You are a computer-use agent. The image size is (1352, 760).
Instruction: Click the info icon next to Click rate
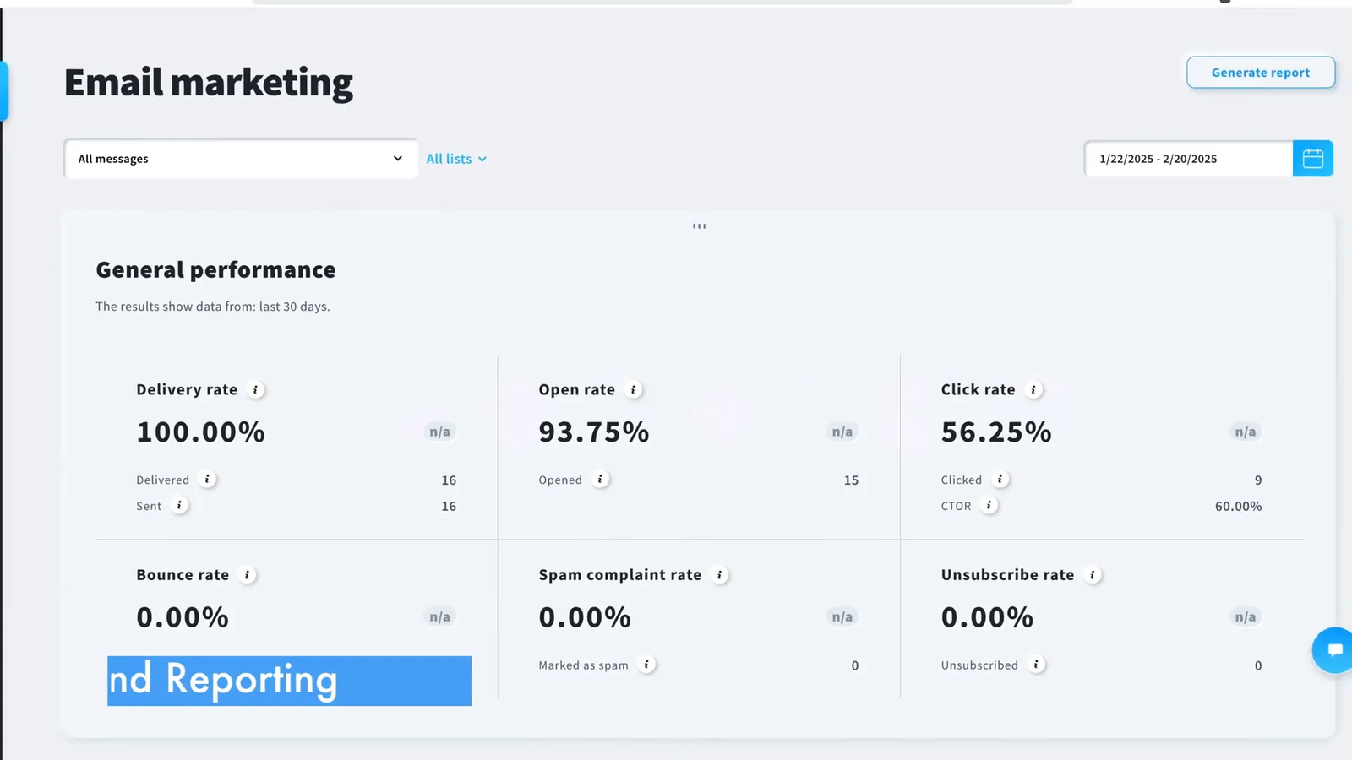[1033, 389]
